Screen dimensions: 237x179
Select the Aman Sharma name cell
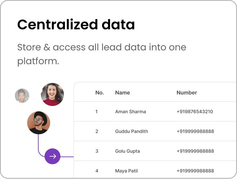pos(130,112)
